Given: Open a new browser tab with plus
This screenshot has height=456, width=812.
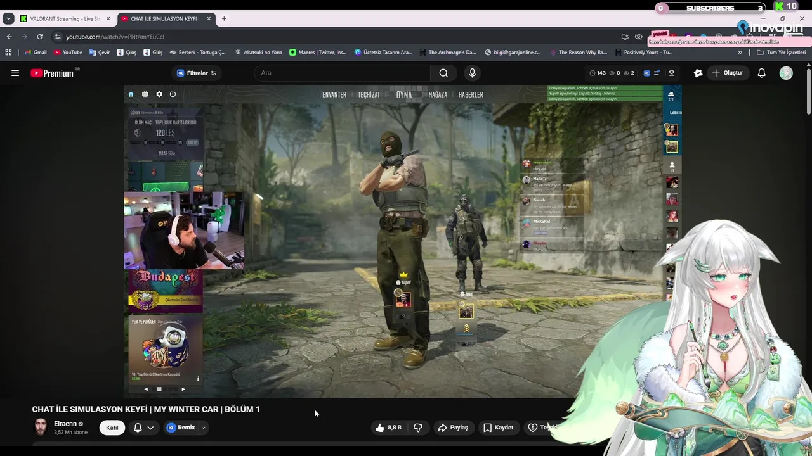Looking at the screenshot, I should pos(224,18).
